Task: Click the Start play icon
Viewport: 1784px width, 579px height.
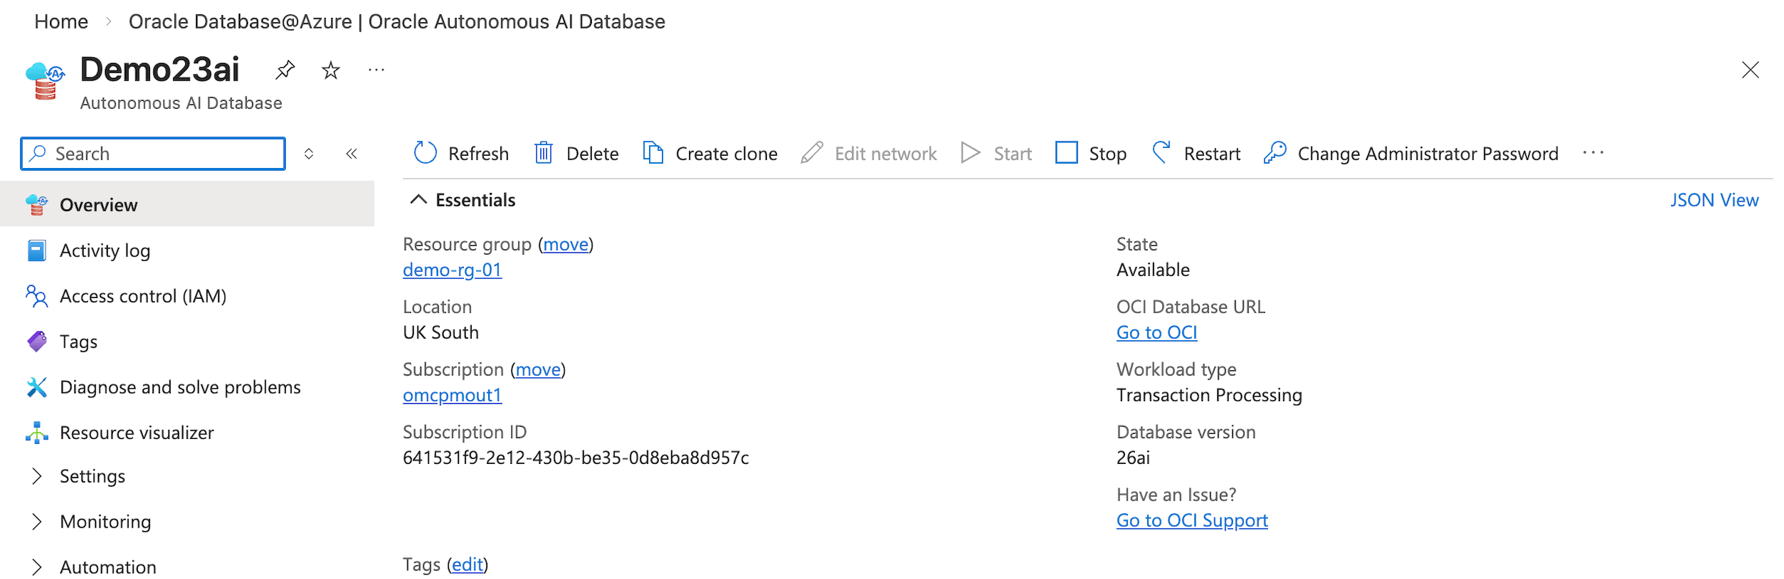Action: tap(970, 153)
